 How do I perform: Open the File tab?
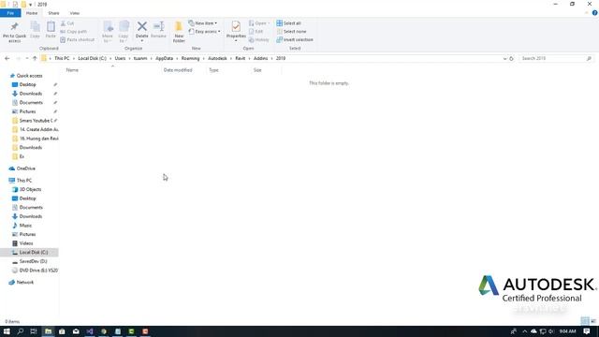click(10, 13)
